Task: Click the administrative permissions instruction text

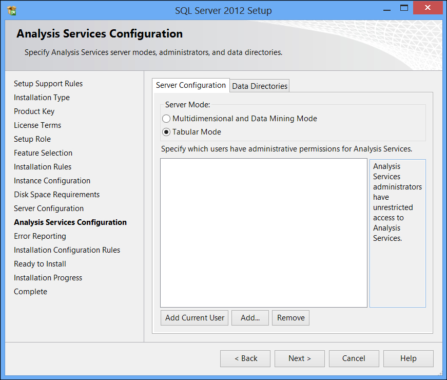Action: pos(286,149)
